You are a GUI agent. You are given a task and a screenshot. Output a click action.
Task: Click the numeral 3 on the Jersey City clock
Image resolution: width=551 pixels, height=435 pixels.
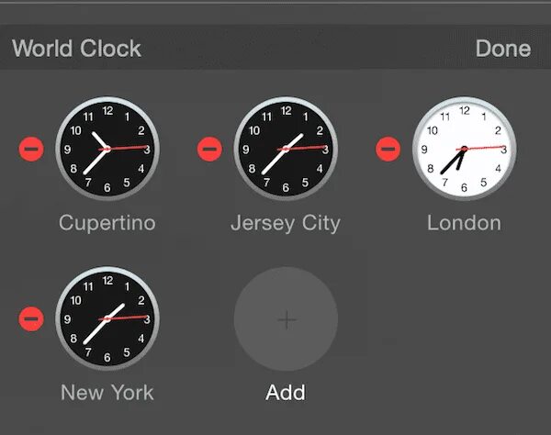coord(326,150)
